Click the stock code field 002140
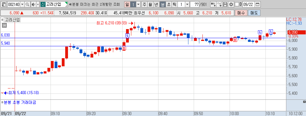This screenshot has height=116, width=306. click(14, 4)
